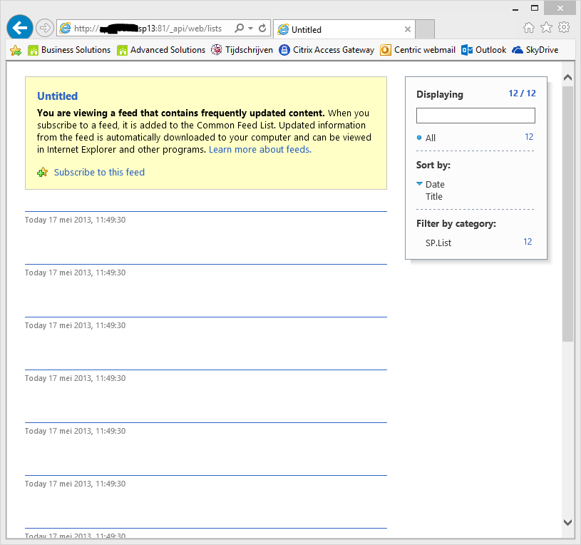Go back with the blue Back arrow
Viewport: 581px width, 545px height.
pyautogui.click(x=20, y=27)
